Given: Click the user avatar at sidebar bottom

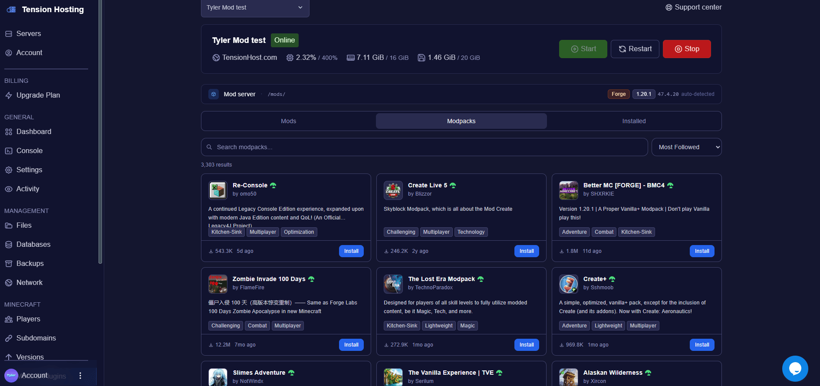Looking at the screenshot, I should 11,376.
